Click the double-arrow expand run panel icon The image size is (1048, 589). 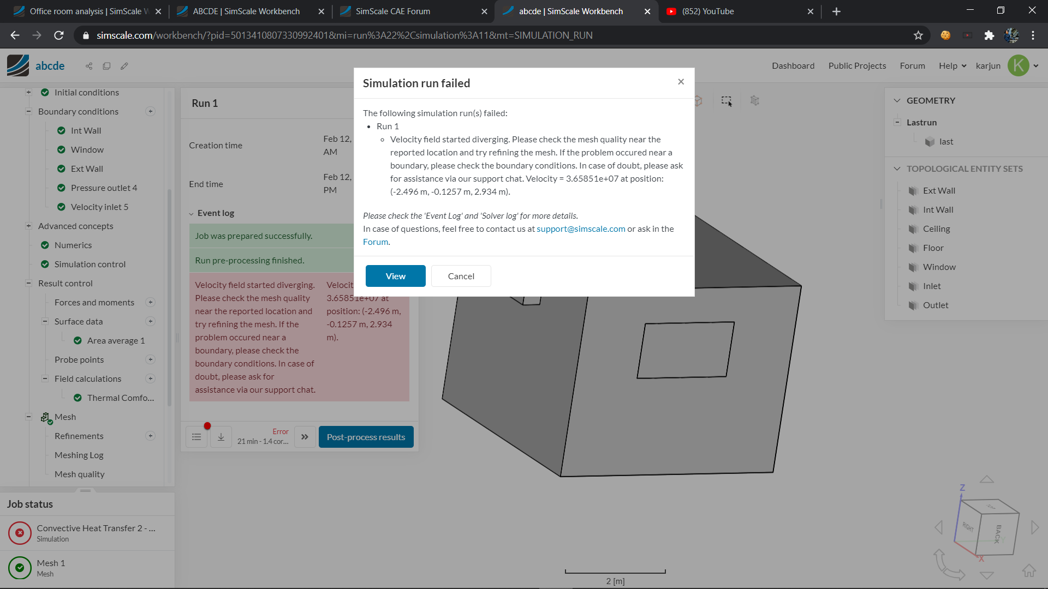point(305,437)
